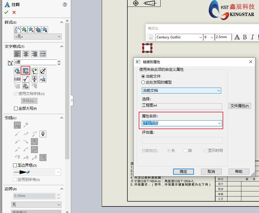Open border style 无 dropdown
The height and width of the screenshot is (213, 259).
click(36, 204)
